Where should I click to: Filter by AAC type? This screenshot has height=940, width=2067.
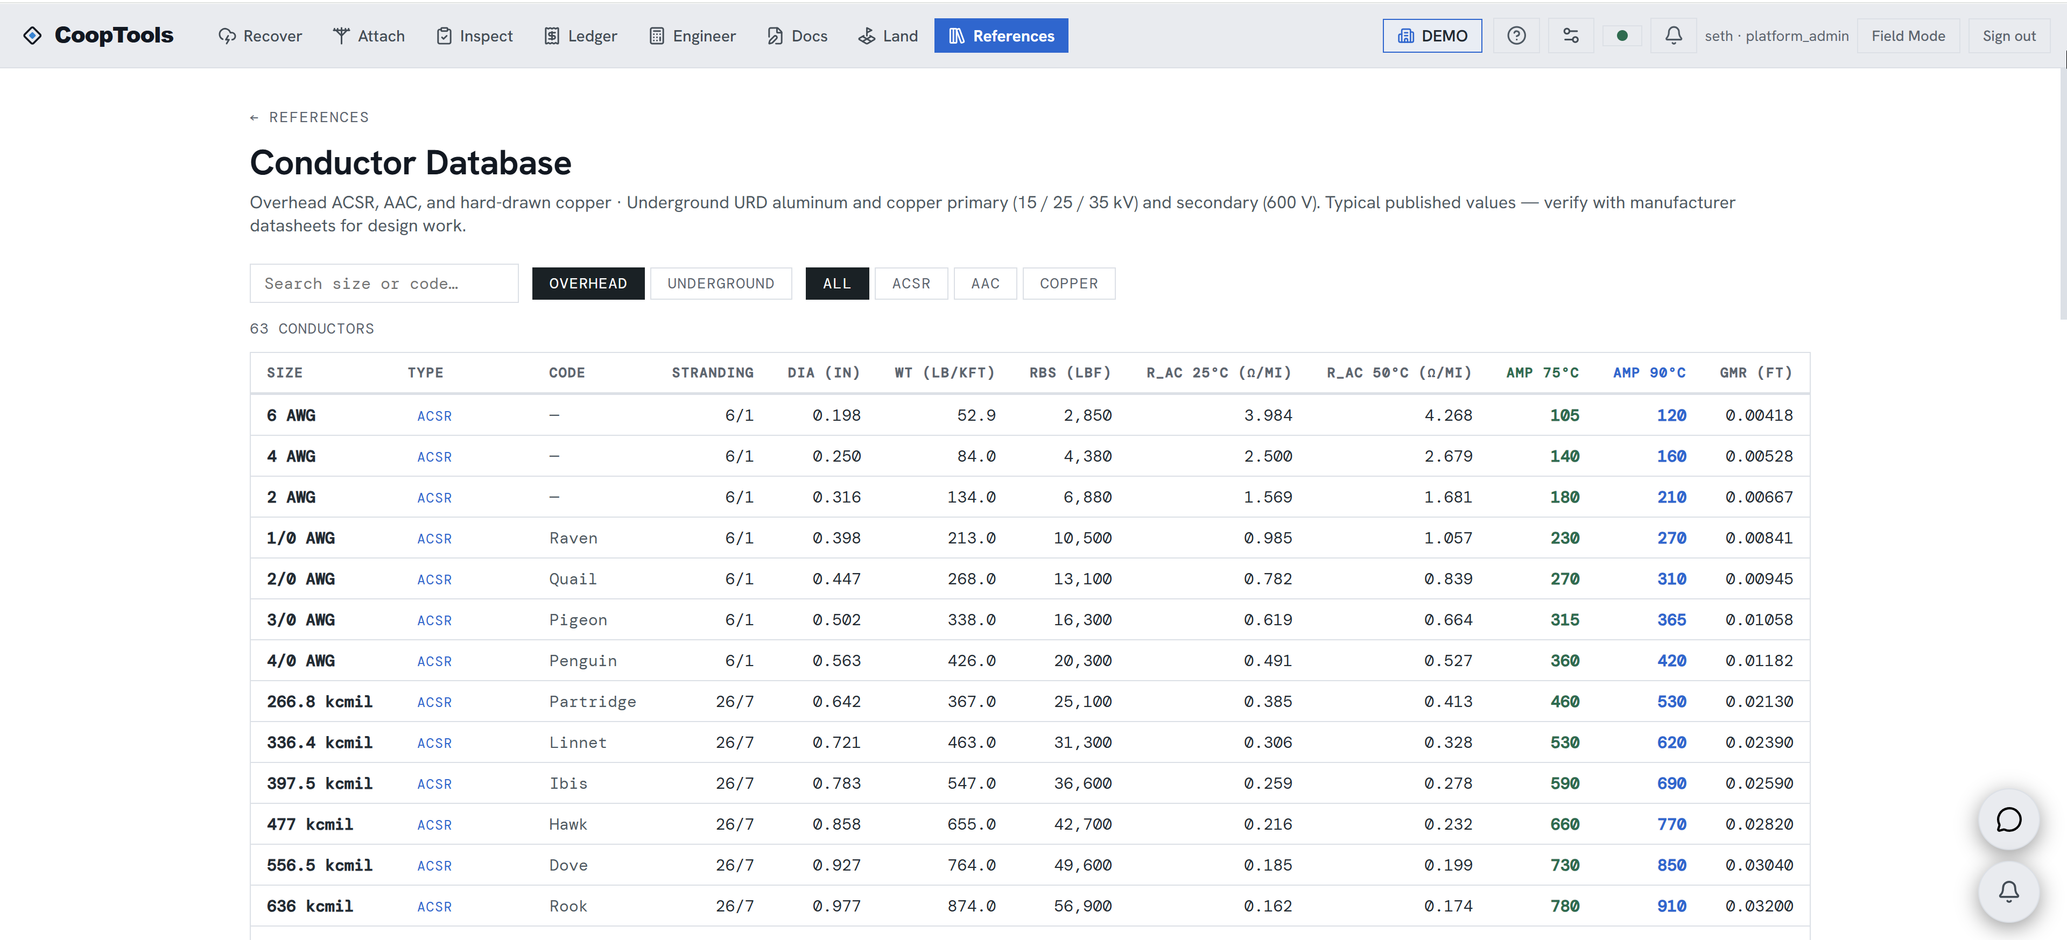click(x=985, y=283)
